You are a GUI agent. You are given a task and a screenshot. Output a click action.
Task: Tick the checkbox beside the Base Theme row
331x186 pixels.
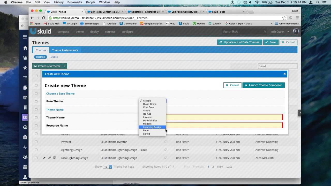pos(36,102)
